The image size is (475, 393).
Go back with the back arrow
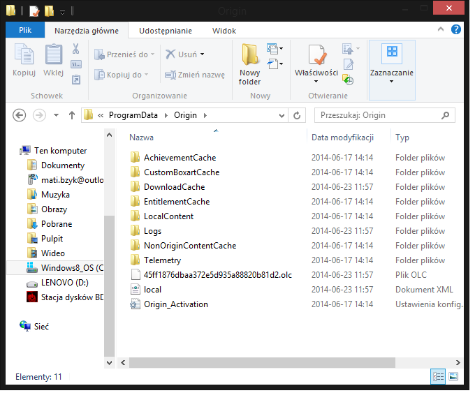pos(19,115)
